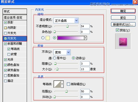Image resolution: width=138 pixels, height=102 pixels.
Task: Click the 大小(S) slider handle
Action: click(x=57, y=69)
